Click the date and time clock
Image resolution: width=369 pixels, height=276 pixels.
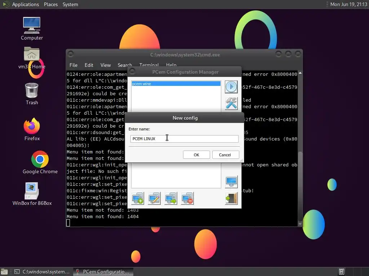[x=348, y=4]
